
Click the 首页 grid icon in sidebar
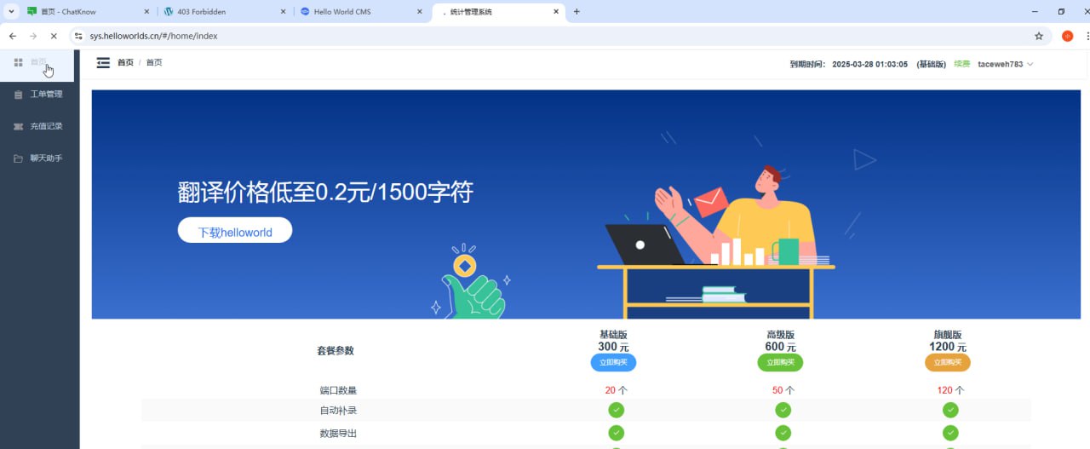[x=18, y=62]
